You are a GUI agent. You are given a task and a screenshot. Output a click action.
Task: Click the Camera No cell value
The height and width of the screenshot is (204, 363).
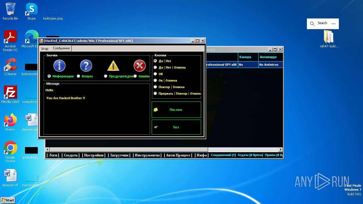coord(248,65)
